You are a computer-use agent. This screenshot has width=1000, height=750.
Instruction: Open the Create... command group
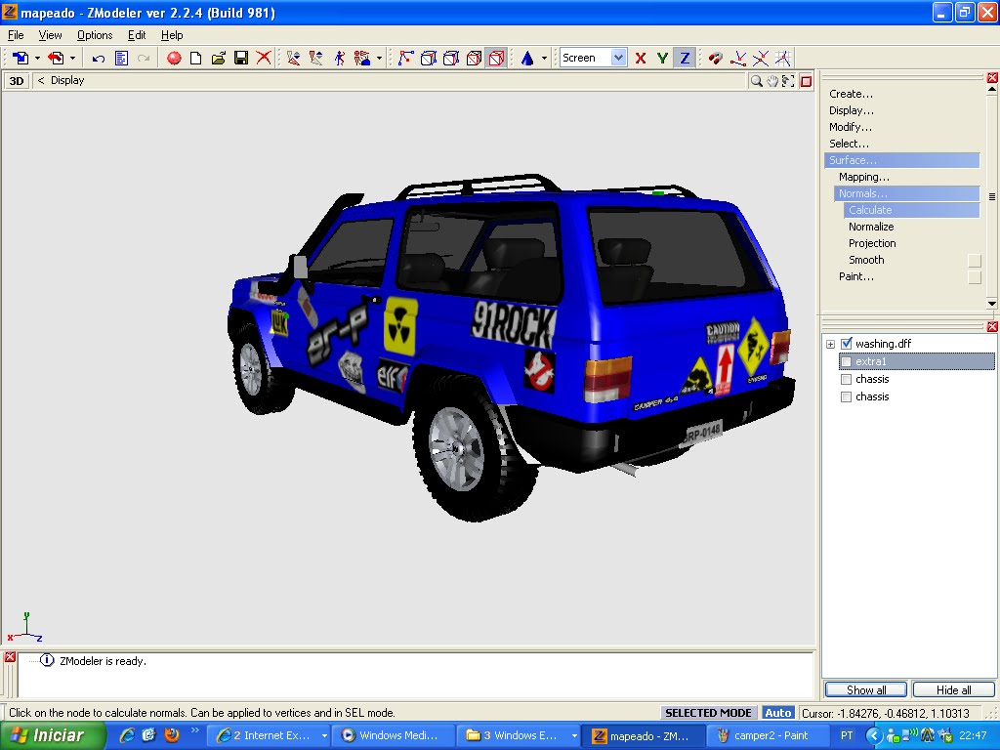point(851,94)
